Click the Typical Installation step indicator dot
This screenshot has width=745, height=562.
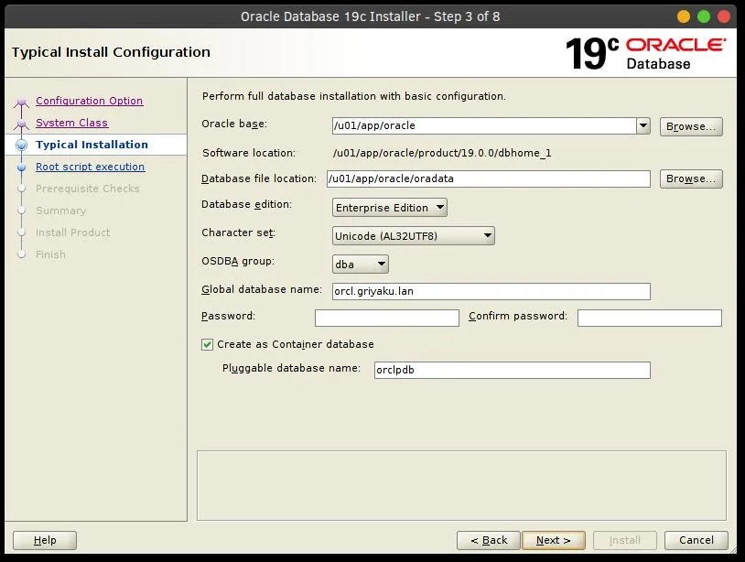pos(23,145)
